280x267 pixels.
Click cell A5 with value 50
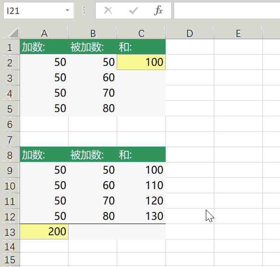coord(44,108)
